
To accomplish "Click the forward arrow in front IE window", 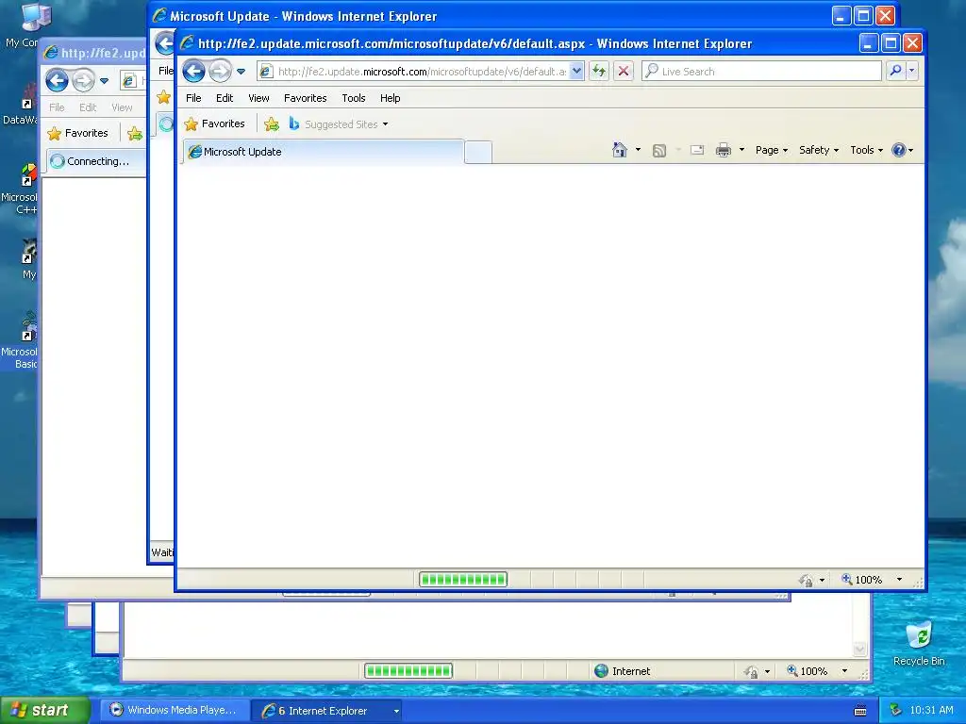I will pos(220,72).
